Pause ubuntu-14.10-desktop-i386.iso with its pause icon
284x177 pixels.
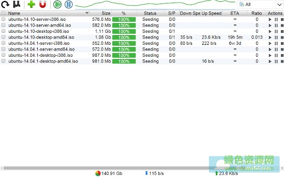276,31
